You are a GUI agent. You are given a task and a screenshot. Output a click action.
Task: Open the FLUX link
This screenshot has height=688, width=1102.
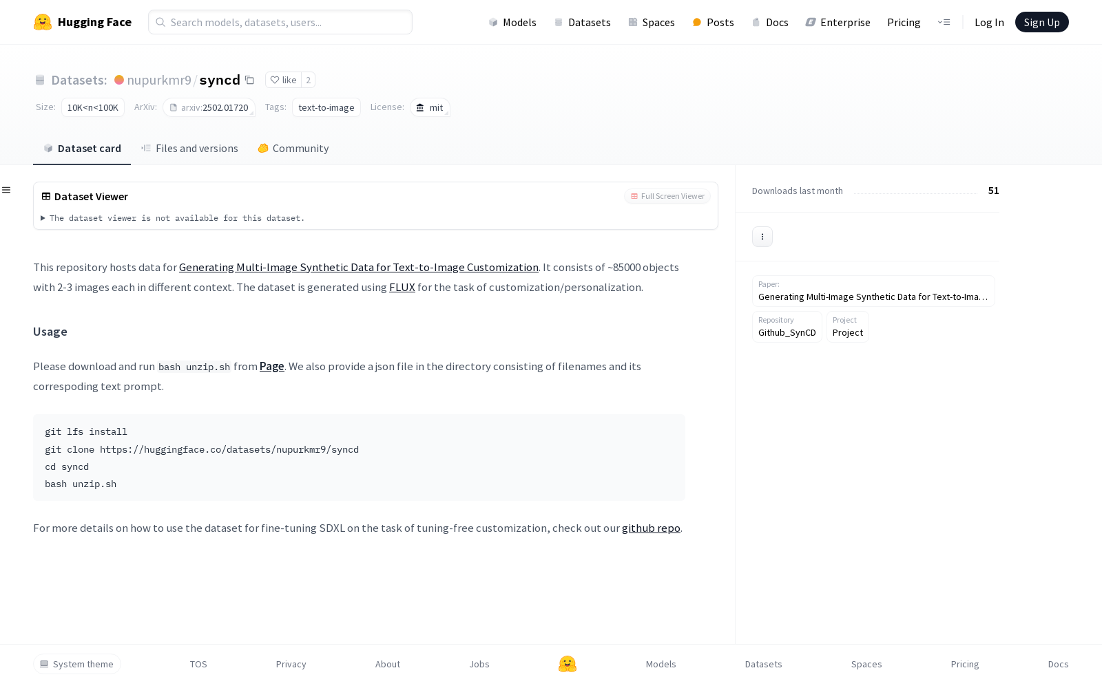(x=402, y=287)
